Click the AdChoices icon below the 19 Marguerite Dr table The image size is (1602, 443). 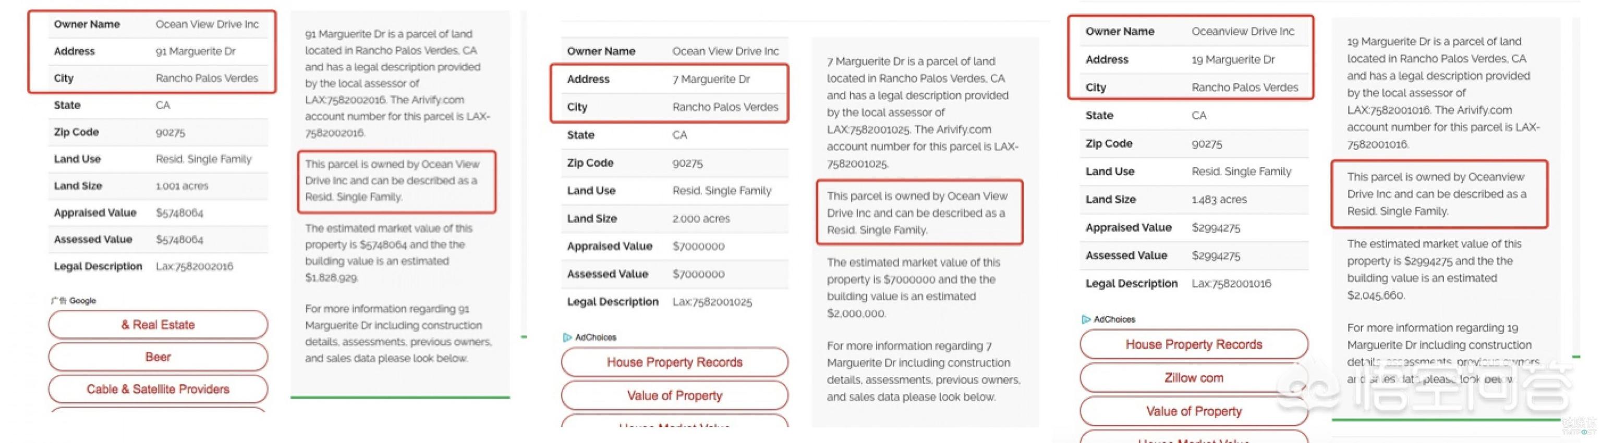tap(1086, 319)
